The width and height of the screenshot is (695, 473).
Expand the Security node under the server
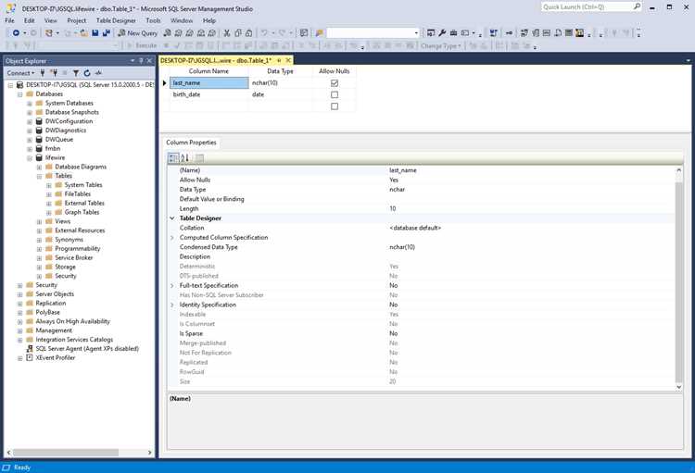point(20,285)
